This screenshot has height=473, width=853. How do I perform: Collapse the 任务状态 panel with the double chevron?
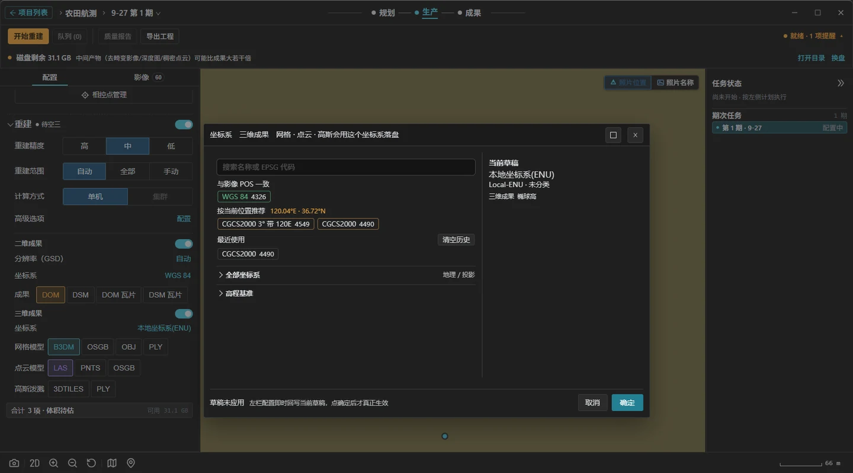841,83
